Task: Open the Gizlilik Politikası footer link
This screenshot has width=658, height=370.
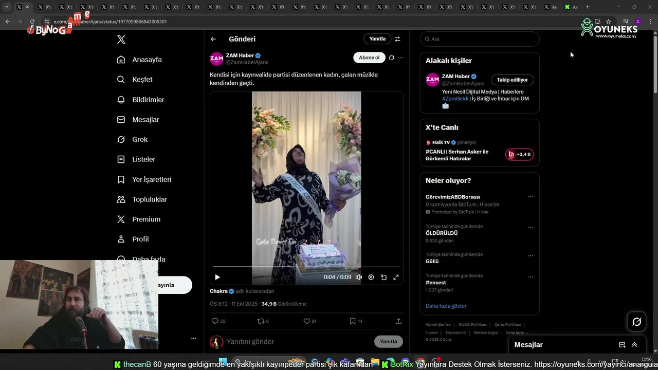Action: click(472, 325)
